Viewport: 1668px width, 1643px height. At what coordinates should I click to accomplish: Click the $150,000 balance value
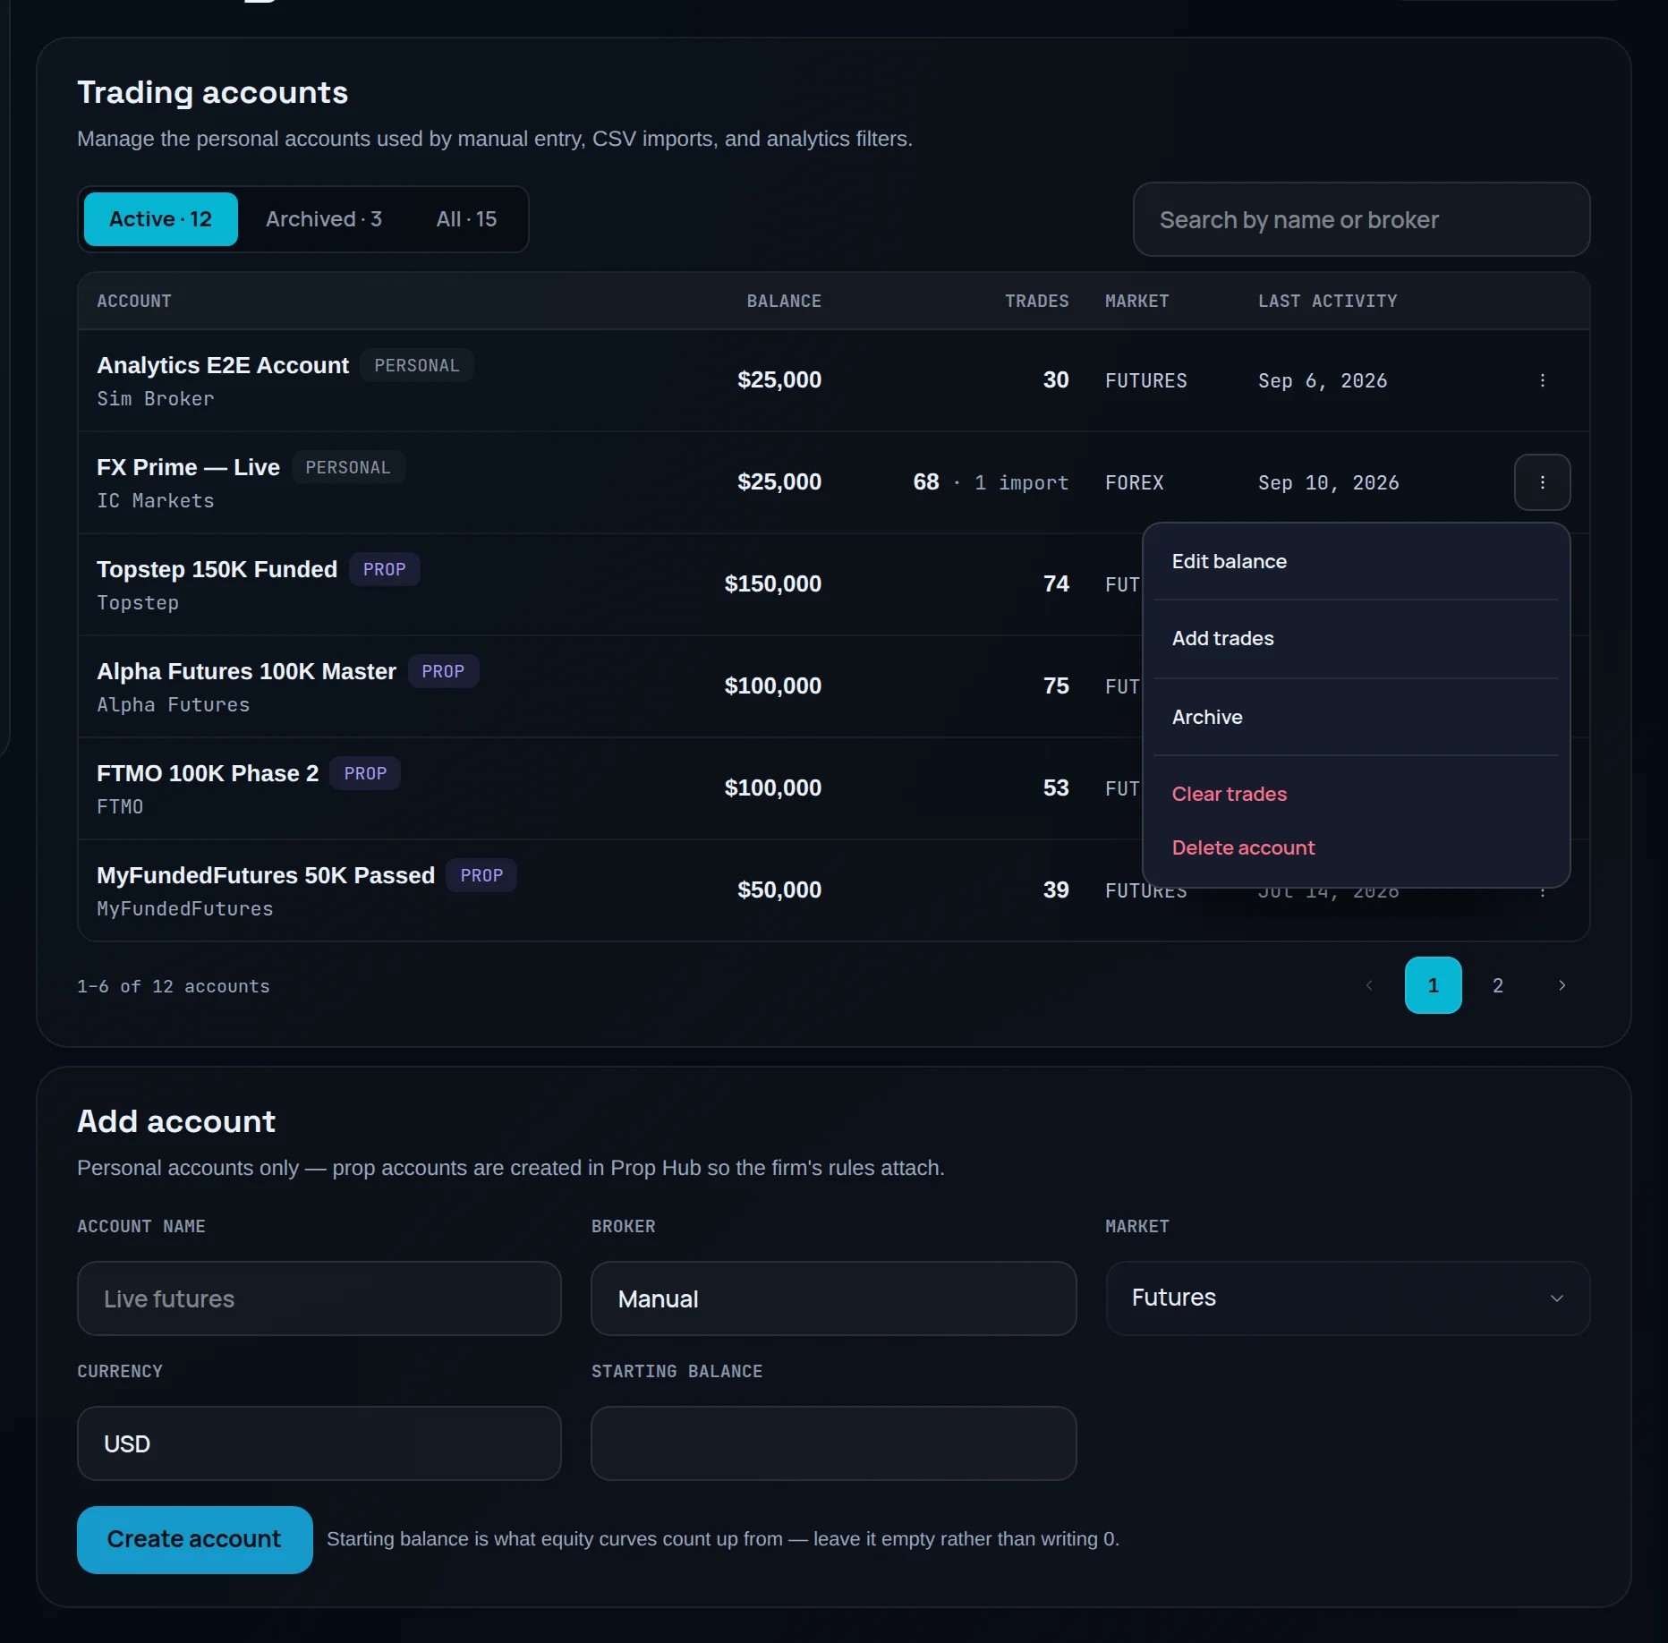tap(773, 584)
